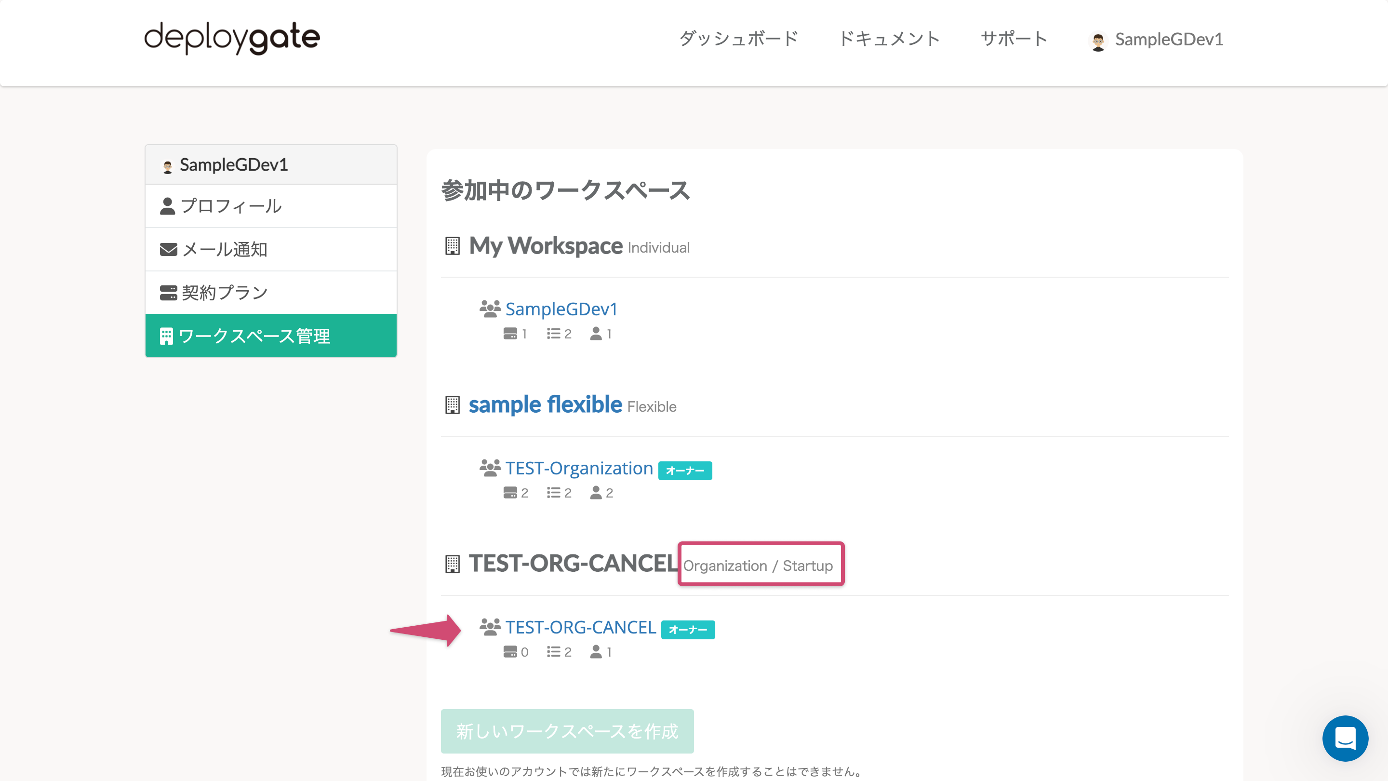The width and height of the screenshot is (1388, 781).
Task: Open the Intercom chat bubble
Action: [x=1345, y=739]
